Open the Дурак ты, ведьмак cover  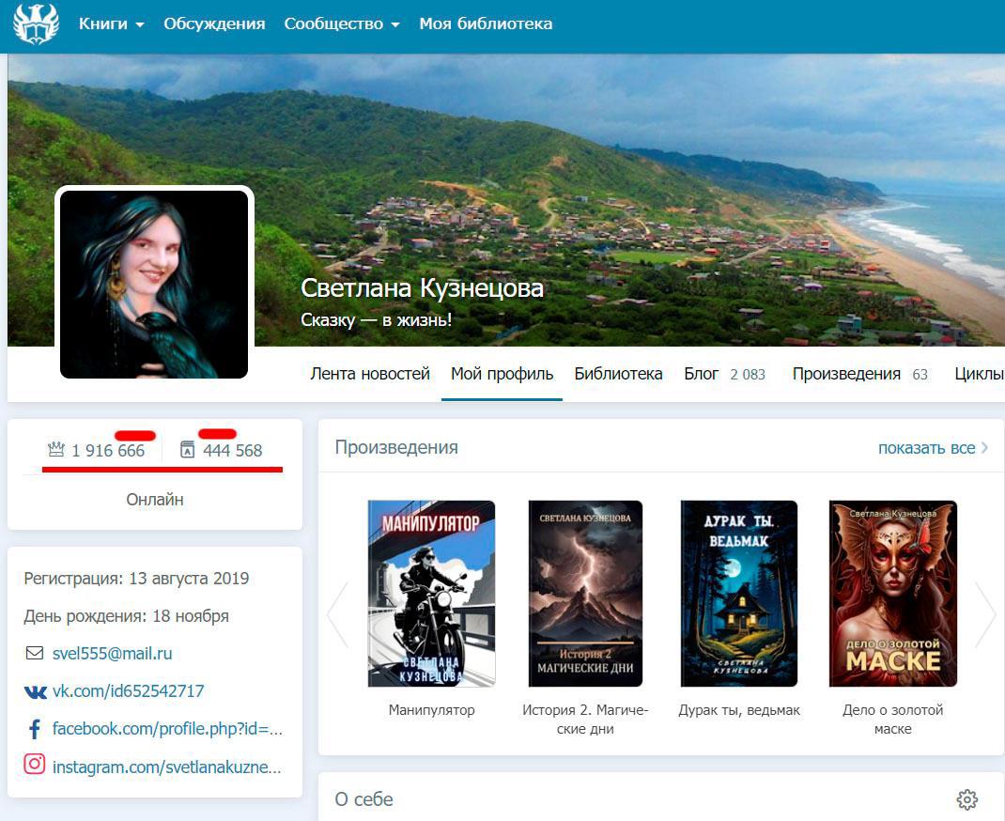click(739, 594)
